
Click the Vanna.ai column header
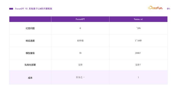tap(138, 19)
